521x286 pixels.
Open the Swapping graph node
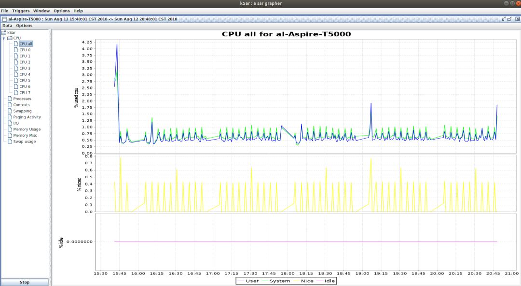click(22, 111)
